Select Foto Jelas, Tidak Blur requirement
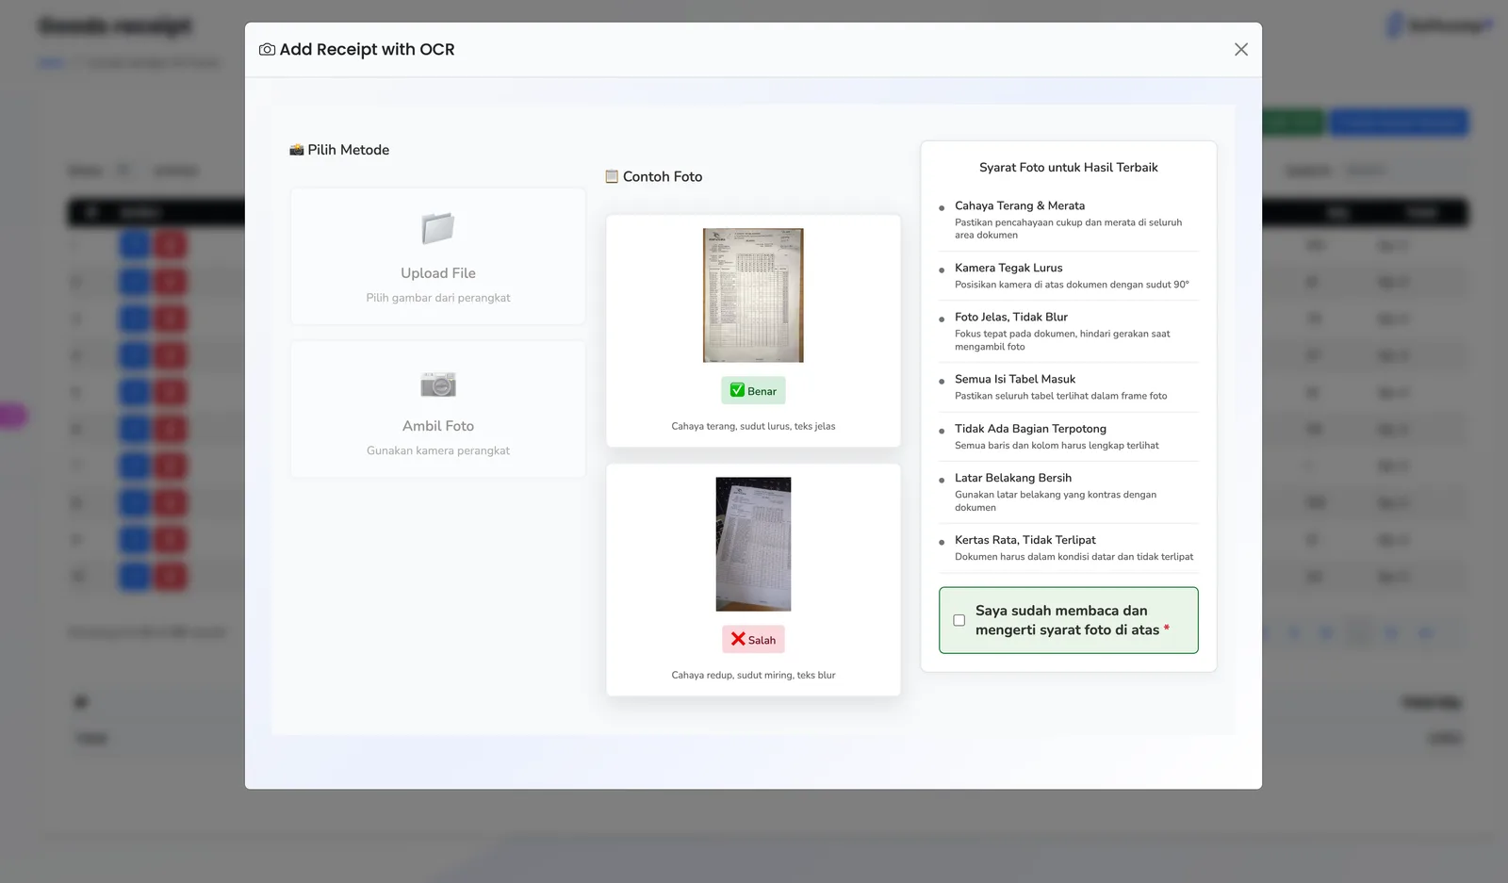Viewport: 1508px width, 883px height. [x=1069, y=331]
